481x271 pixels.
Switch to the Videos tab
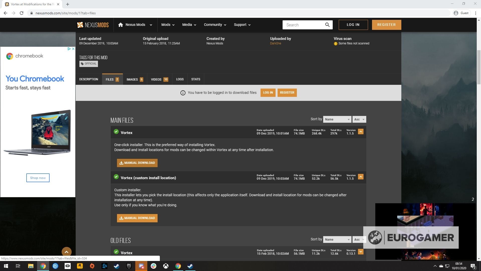point(160,79)
